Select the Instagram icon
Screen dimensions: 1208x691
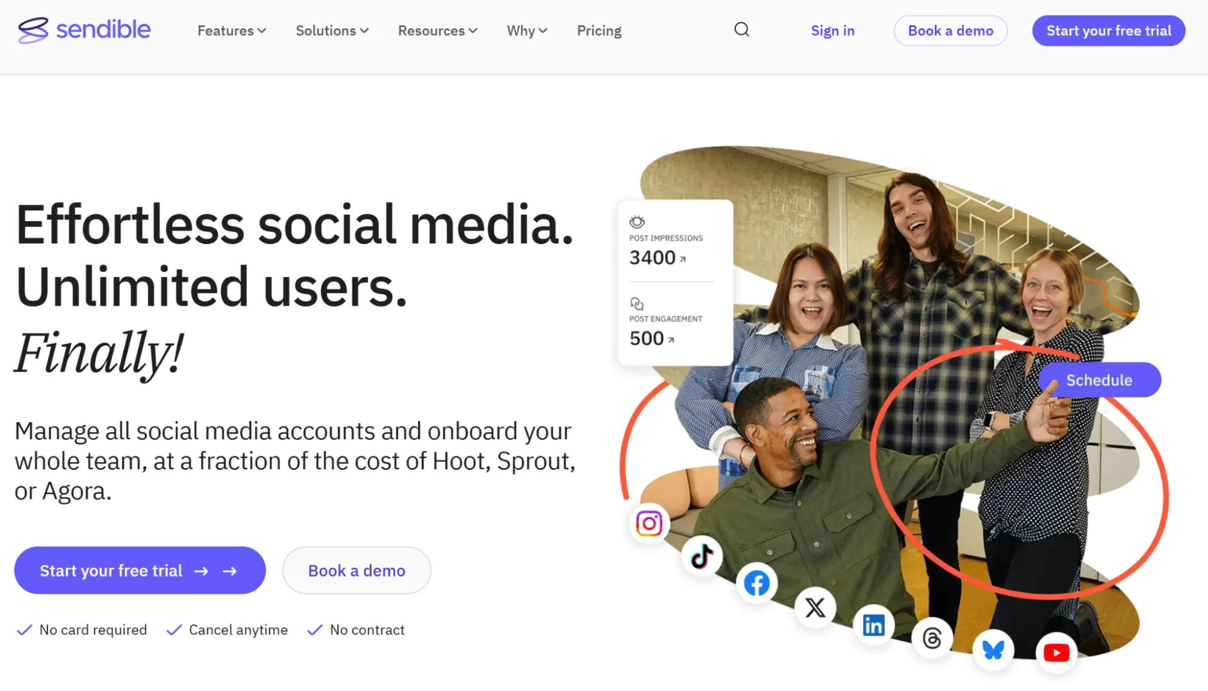pos(649,523)
